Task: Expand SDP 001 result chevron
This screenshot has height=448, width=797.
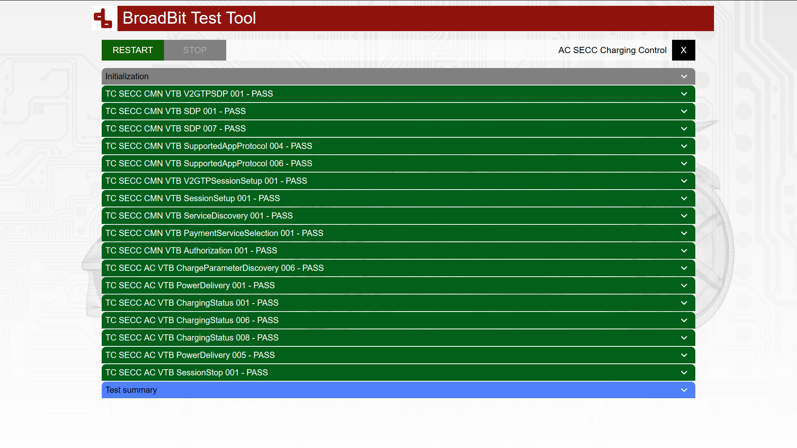Action: click(684, 111)
